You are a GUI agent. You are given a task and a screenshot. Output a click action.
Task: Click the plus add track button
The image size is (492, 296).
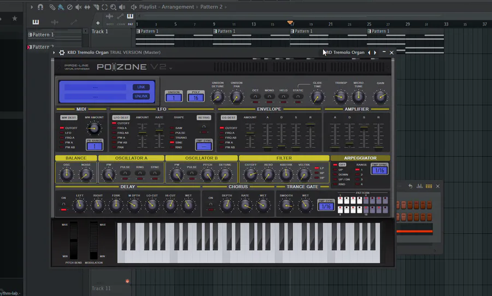[x=98, y=23]
